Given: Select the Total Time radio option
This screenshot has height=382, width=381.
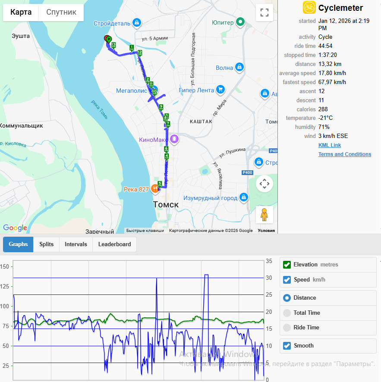Looking at the screenshot, I should point(287,313).
